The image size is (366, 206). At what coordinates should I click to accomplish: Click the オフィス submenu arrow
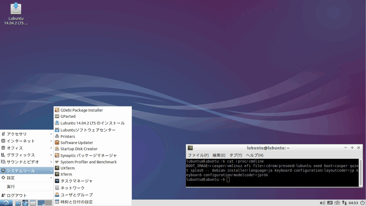point(51,148)
